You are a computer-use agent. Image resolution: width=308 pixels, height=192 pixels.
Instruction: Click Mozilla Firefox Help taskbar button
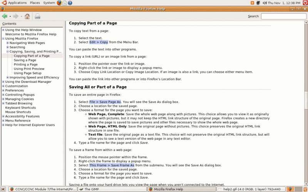pyautogui.click(x=181, y=189)
